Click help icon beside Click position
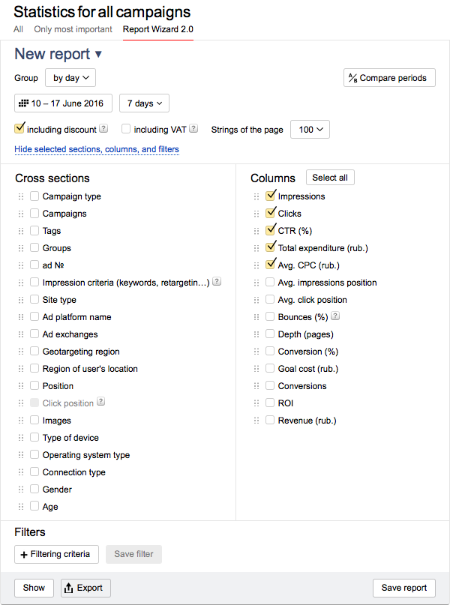 100,402
